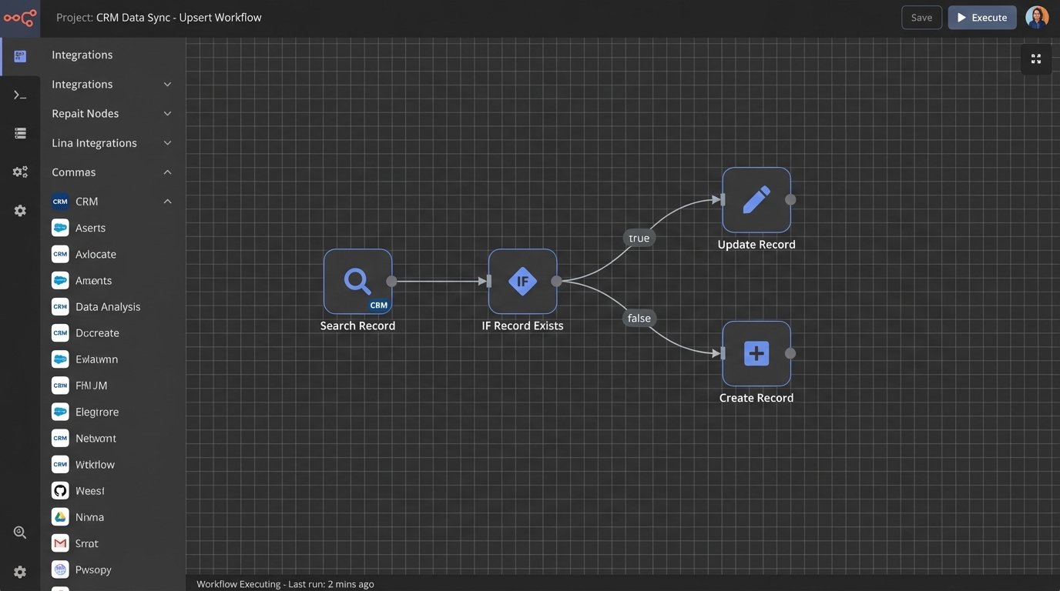Select the Create Record plus node
1060x591 pixels.
(756, 354)
